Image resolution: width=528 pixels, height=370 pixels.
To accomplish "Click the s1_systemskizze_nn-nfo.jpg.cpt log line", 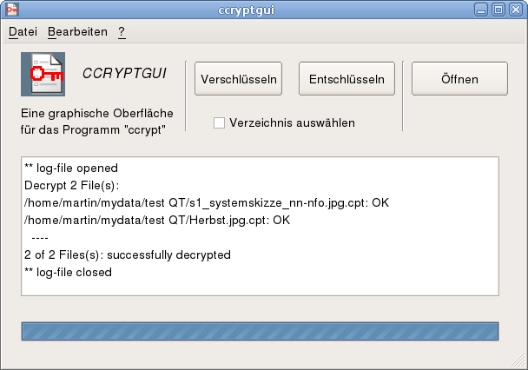I will pos(207,203).
